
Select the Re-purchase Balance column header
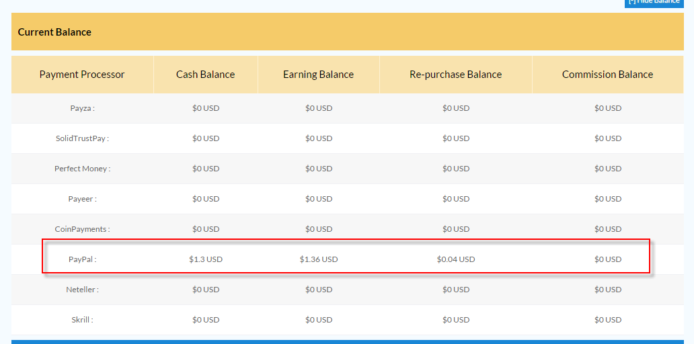[x=455, y=75]
